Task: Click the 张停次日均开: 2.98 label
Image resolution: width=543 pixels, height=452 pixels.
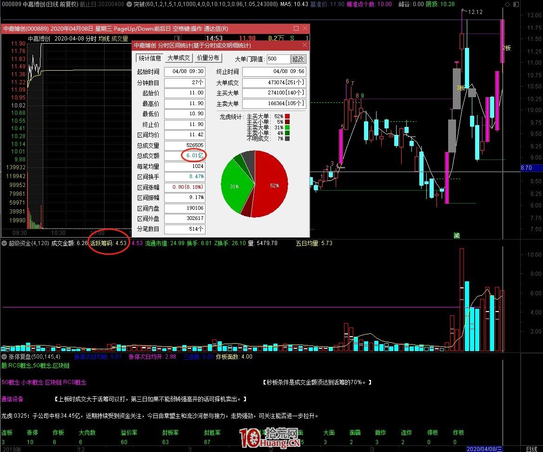Action: point(152,356)
